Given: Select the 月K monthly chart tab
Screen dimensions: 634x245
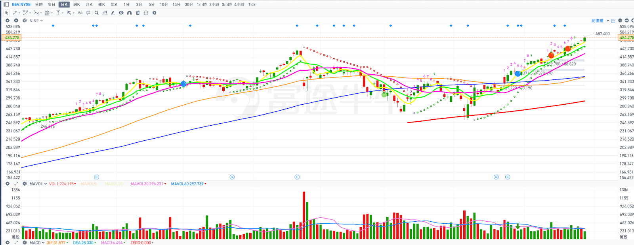Looking at the screenshot, I should coord(89,5).
